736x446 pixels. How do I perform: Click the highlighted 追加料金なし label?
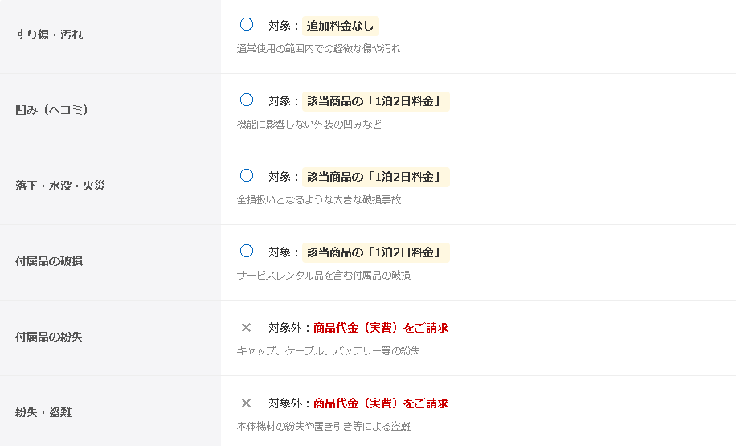[x=341, y=26]
